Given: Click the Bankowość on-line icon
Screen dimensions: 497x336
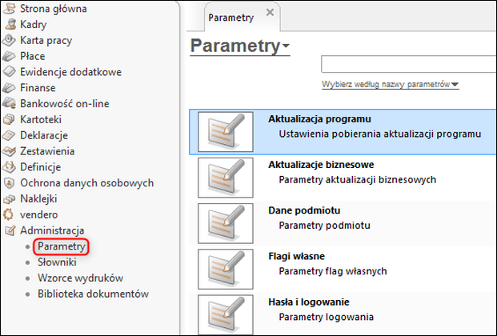Looking at the screenshot, I should (9, 103).
